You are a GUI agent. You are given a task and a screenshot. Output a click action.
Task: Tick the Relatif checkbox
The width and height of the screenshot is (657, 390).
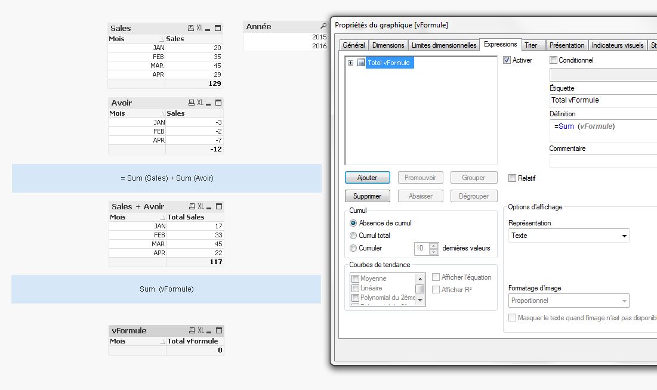pos(512,178)
